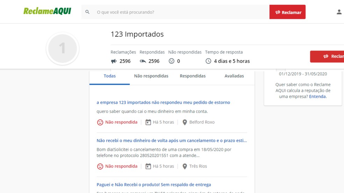The width and height of the screenshot is (344, 193).
Task: Open the Entenda link
Action: pyautogui.click(x=317, y=96)
